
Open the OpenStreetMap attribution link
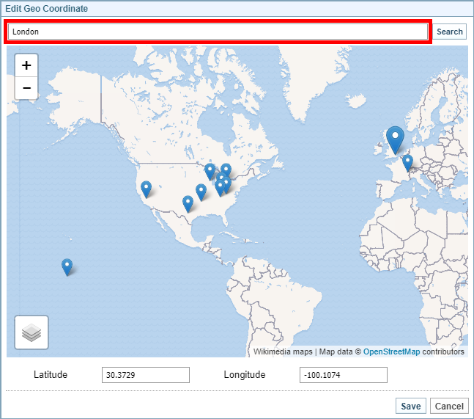pos(391,352)
